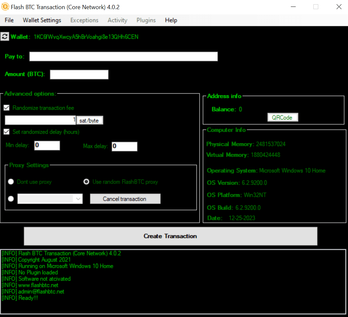Click log line admin@flashbtc.net
This screenshot has width=348, height=317.
(x=33, y=292)
